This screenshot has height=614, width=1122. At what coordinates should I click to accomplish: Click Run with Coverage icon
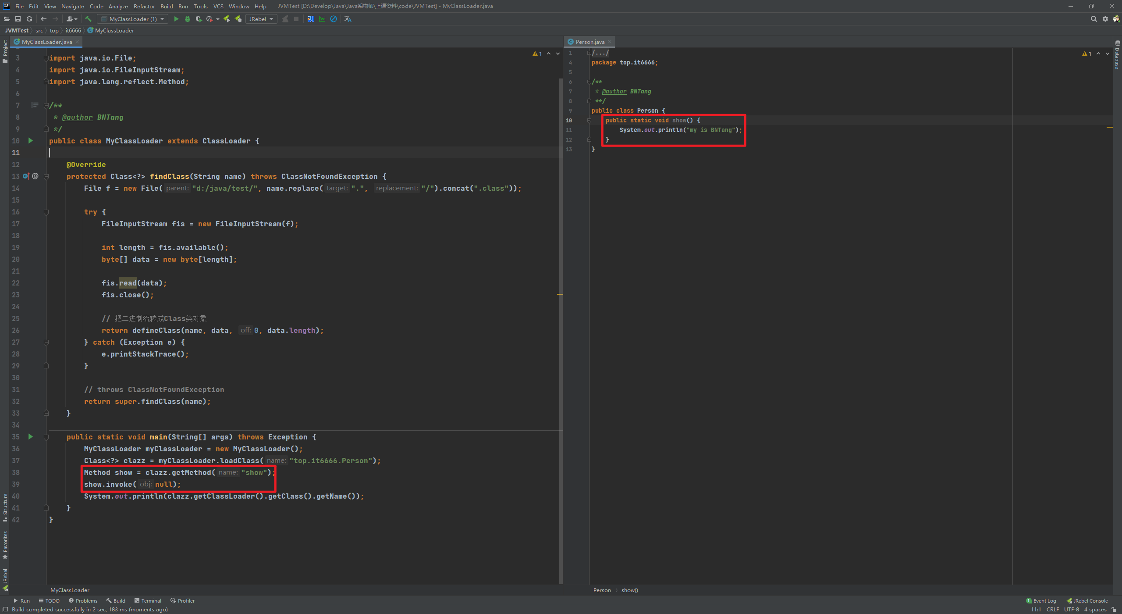(199, 19)
